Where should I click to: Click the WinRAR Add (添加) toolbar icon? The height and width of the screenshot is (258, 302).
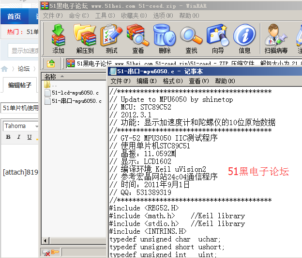58,39
